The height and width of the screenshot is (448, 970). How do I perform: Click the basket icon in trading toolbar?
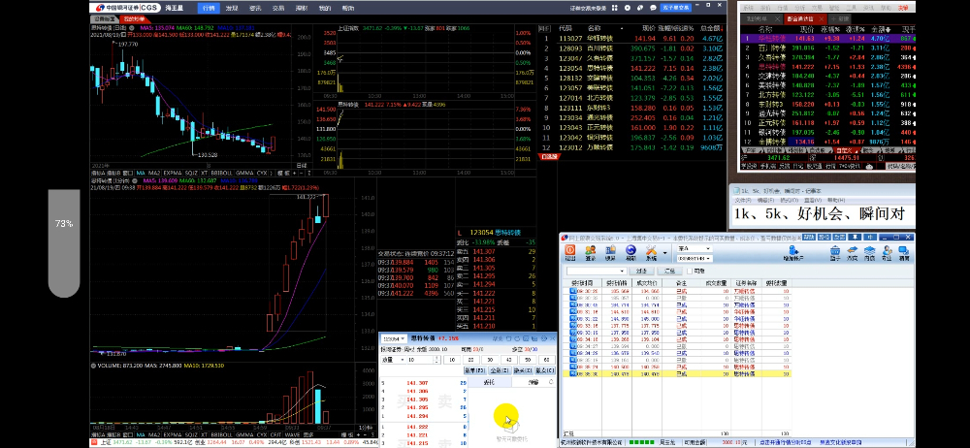(835, 254)
